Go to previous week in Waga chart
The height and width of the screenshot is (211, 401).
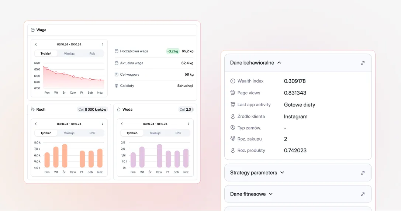(36, 44)
